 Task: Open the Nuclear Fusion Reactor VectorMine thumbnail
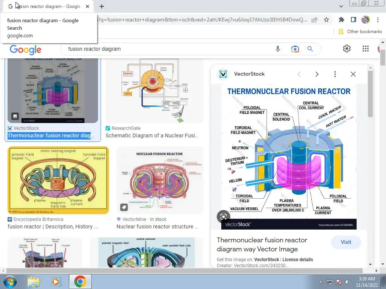click(160, 180)
